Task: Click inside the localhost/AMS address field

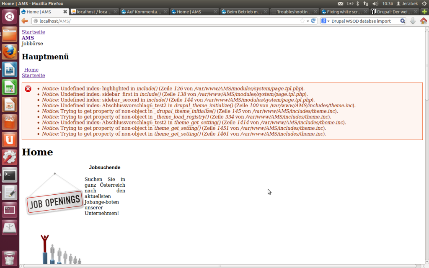Action: pyautogui.click(x=168, y=21)
